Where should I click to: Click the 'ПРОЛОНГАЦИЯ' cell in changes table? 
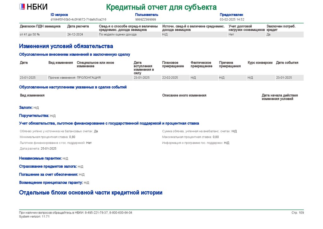pyautogui.click(x=89, y=77)
